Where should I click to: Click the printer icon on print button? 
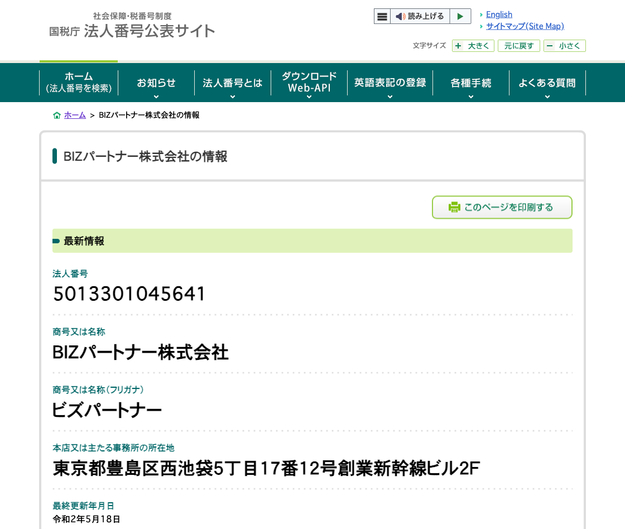[454, 207]
